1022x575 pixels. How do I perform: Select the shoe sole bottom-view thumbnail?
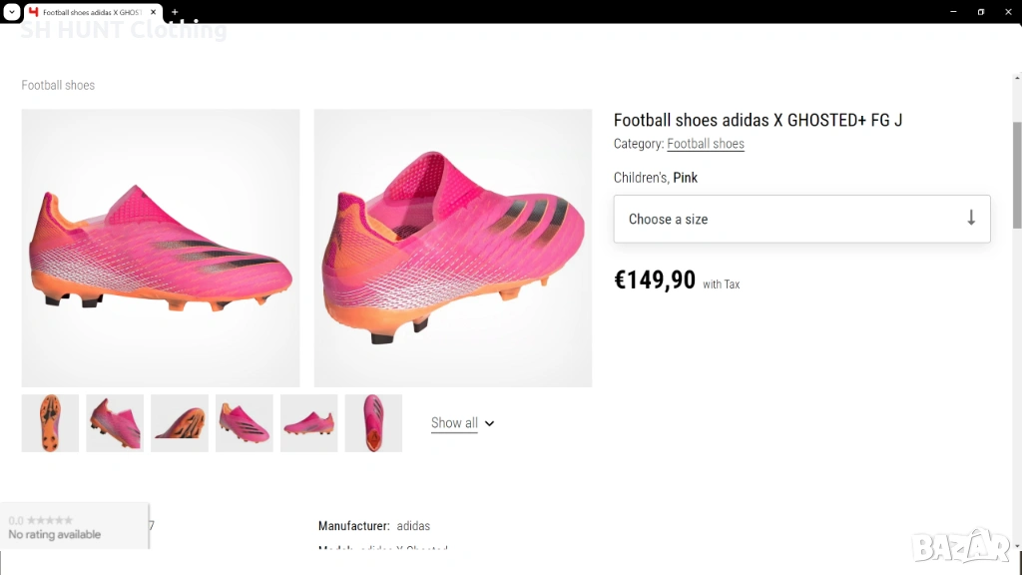click(x=50, y=423)
